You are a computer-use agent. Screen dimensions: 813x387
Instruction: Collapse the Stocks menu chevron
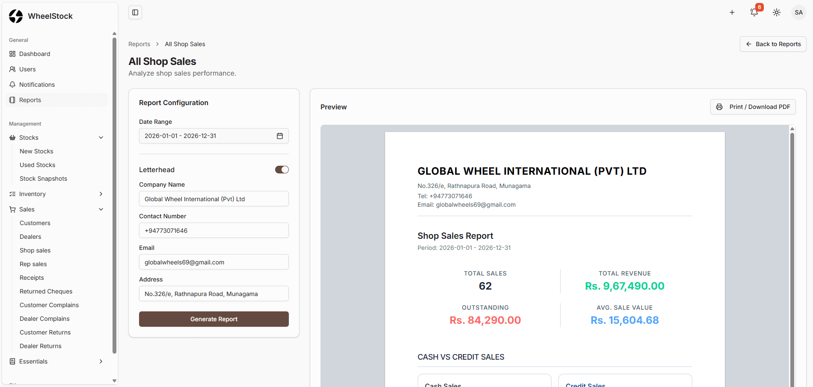[x=101, y=138]
